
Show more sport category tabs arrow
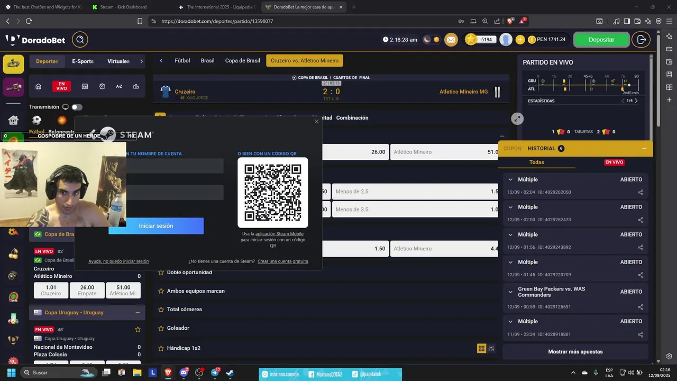tap(141, 61)
